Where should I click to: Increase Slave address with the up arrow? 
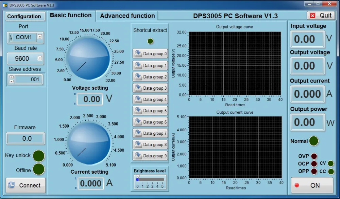11,77
